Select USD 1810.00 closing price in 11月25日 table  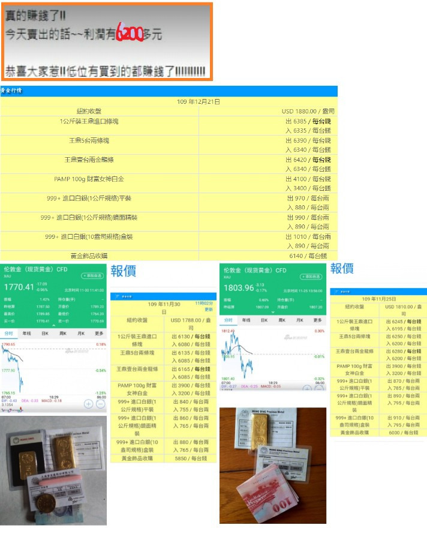point(404,310)
